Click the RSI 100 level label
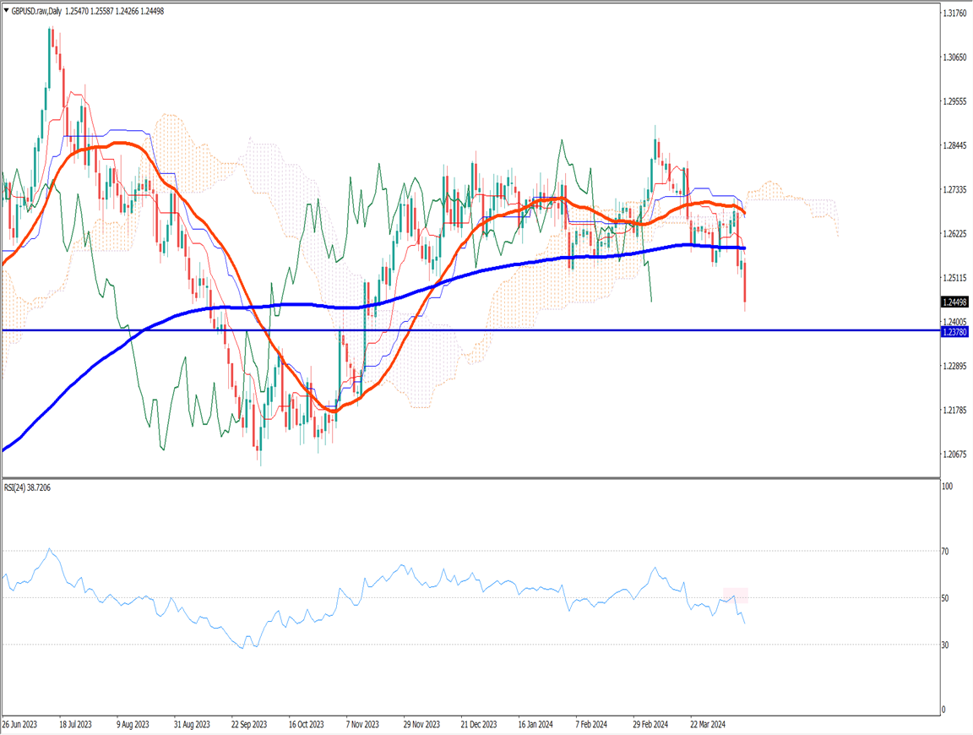This screenshot has width=973, height=735. click(x=949, y=487)
